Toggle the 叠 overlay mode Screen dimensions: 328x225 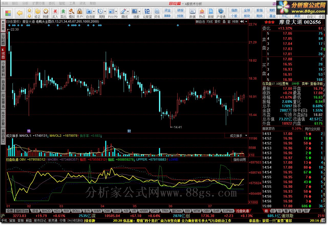(x=224, y=22)
